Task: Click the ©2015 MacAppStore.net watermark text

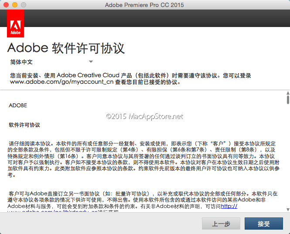Action: click(x=144, y=116)
